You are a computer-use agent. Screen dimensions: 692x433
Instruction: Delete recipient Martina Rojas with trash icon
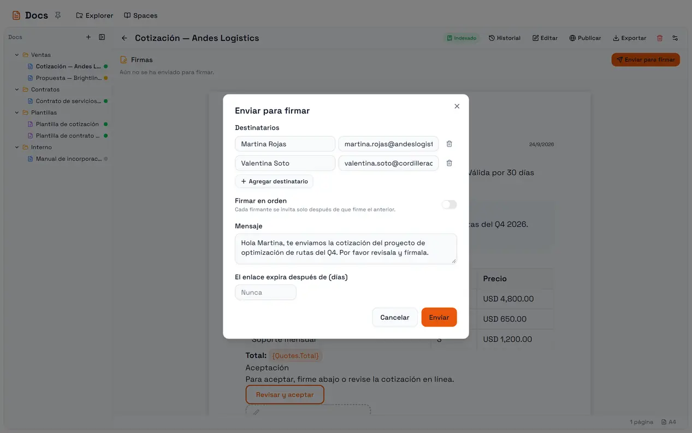(x=449, y=144)
